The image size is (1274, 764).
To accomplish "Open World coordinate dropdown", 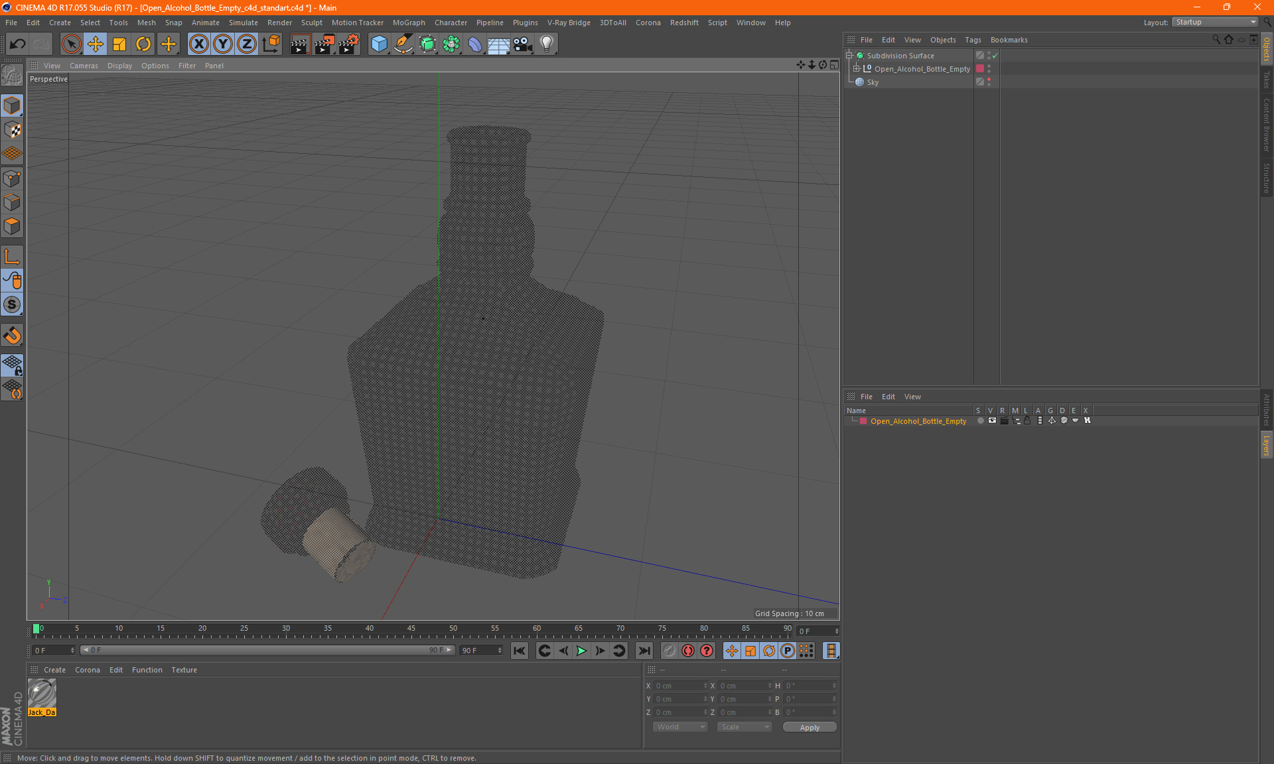I will pos(680,727).
